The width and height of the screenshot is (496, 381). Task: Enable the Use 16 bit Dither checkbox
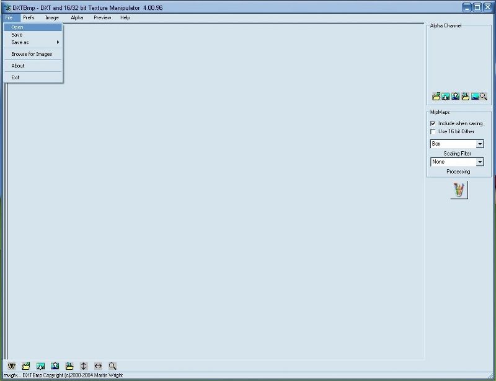433,131
